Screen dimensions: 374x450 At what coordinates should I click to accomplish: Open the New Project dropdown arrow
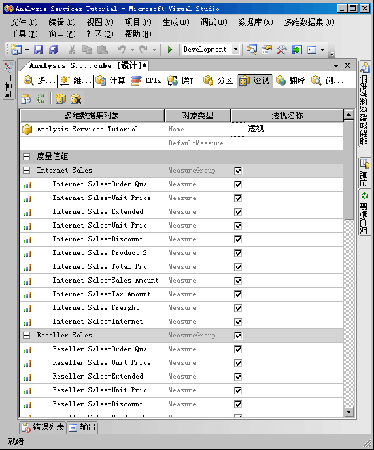pos(27,50)
